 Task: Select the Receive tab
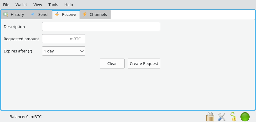(x=66, y=14)
